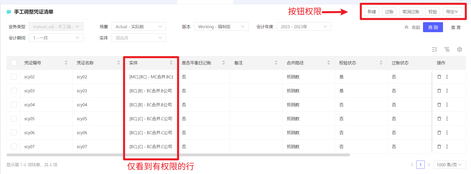Adjust row height density icon
Viewport: 471px width, 174px height.
[x=434, y=49]
